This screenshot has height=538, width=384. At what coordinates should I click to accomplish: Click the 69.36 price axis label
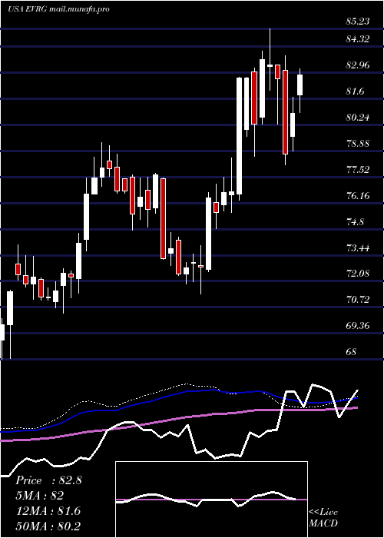(358, 326)
